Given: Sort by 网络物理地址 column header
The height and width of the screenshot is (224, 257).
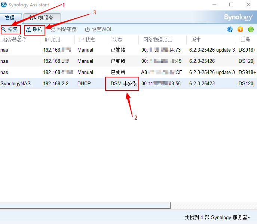Looking at the screenshot, I should tap(162, 40).
